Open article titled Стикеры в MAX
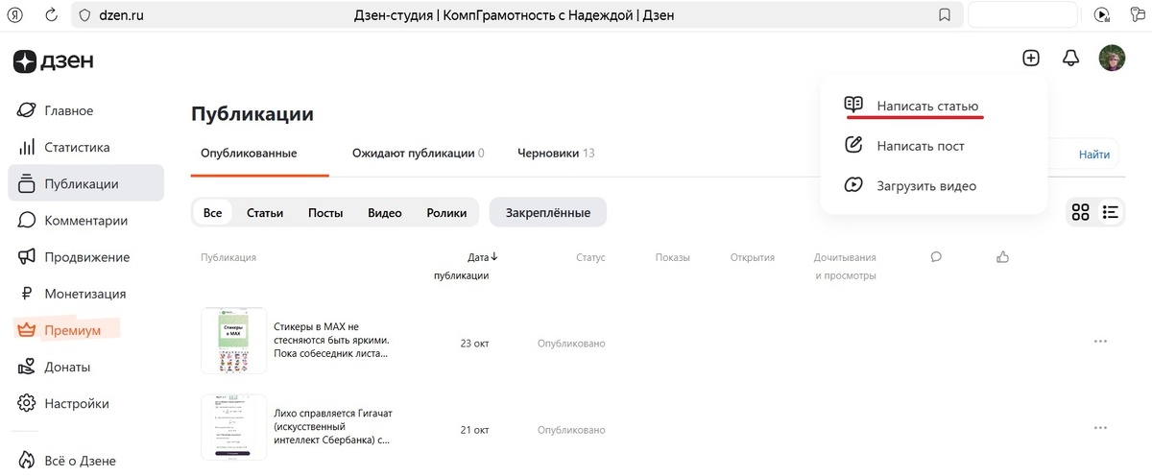Image resolution: width=1152 pixels, height=476 pixels. tap(331, 341)
